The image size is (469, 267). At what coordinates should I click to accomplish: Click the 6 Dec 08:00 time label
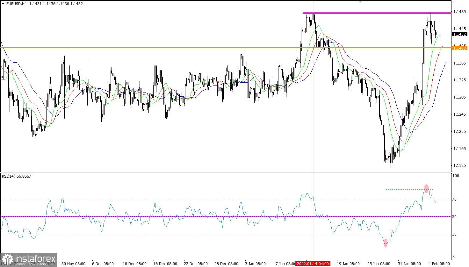[103, 264]
